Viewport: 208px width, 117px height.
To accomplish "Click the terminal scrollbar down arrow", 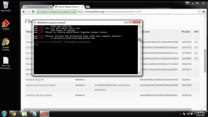I will tap(139, 72).
